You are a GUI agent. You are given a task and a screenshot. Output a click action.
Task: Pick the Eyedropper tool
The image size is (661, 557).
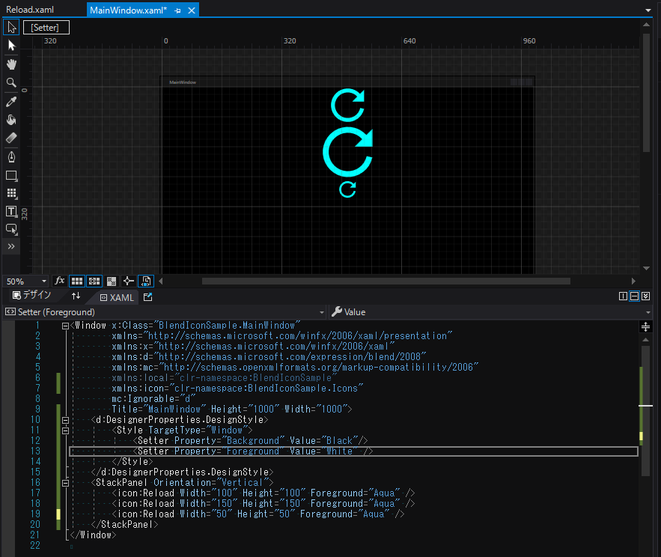11,102
